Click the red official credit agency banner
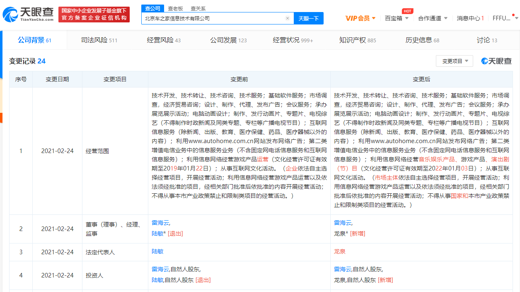The width and height of the screenshot is (520, 292). tap(94, 15)
